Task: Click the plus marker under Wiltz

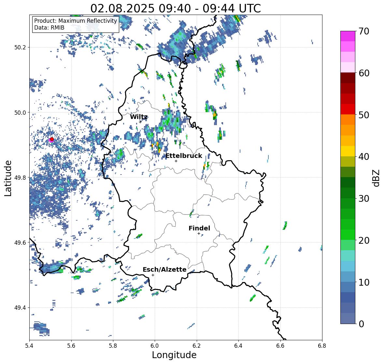Action: point(140,122)
